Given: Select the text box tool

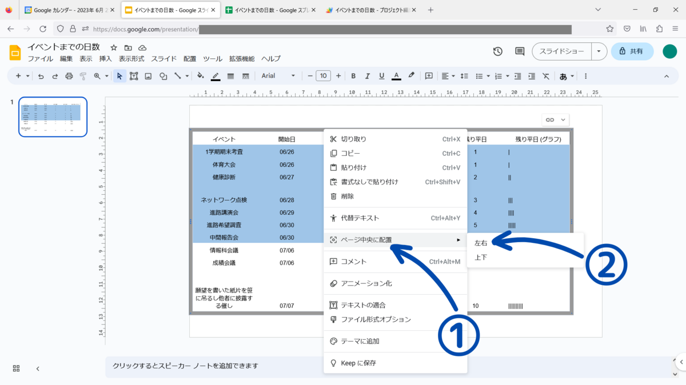Looking at the screenshot, I should tap(134, 76).
